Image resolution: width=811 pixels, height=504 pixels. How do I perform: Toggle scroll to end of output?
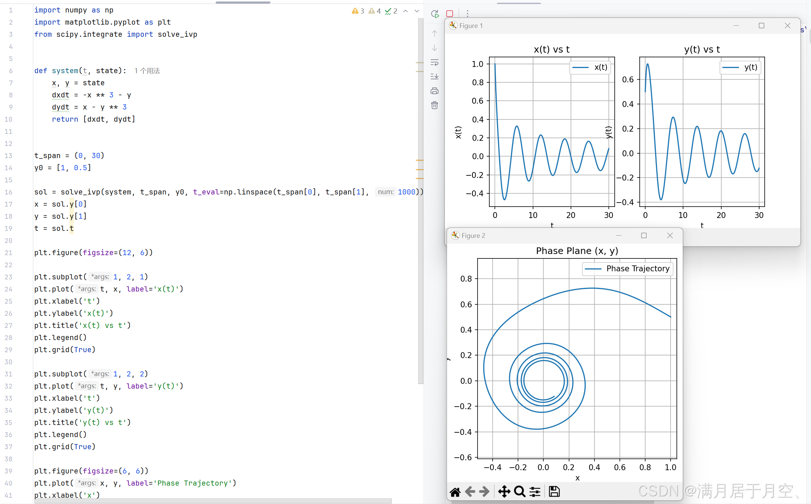click(435, 76)
